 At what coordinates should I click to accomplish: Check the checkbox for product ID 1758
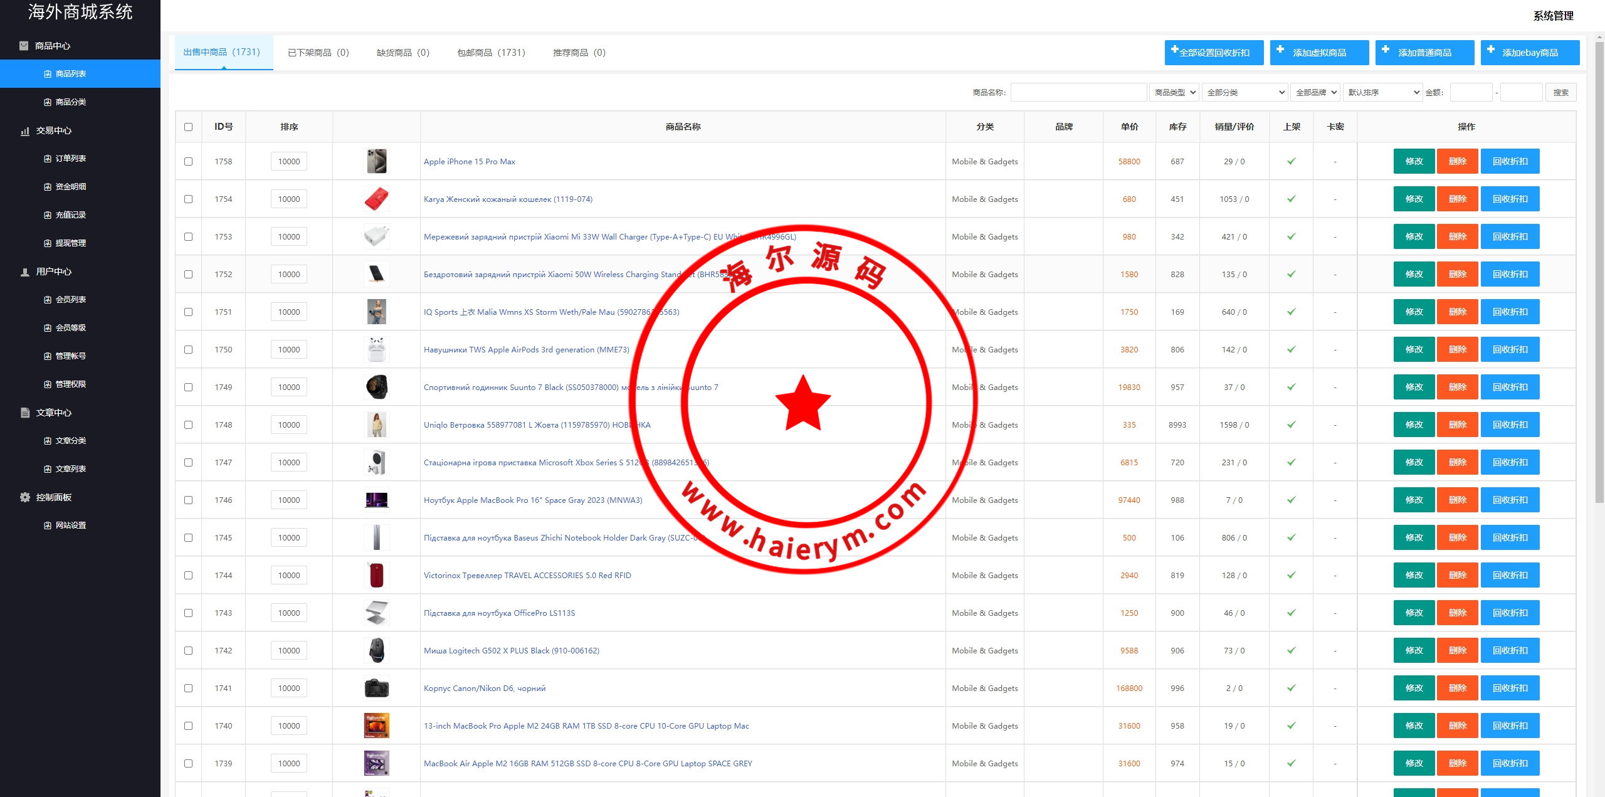click(x=188, y=161)
